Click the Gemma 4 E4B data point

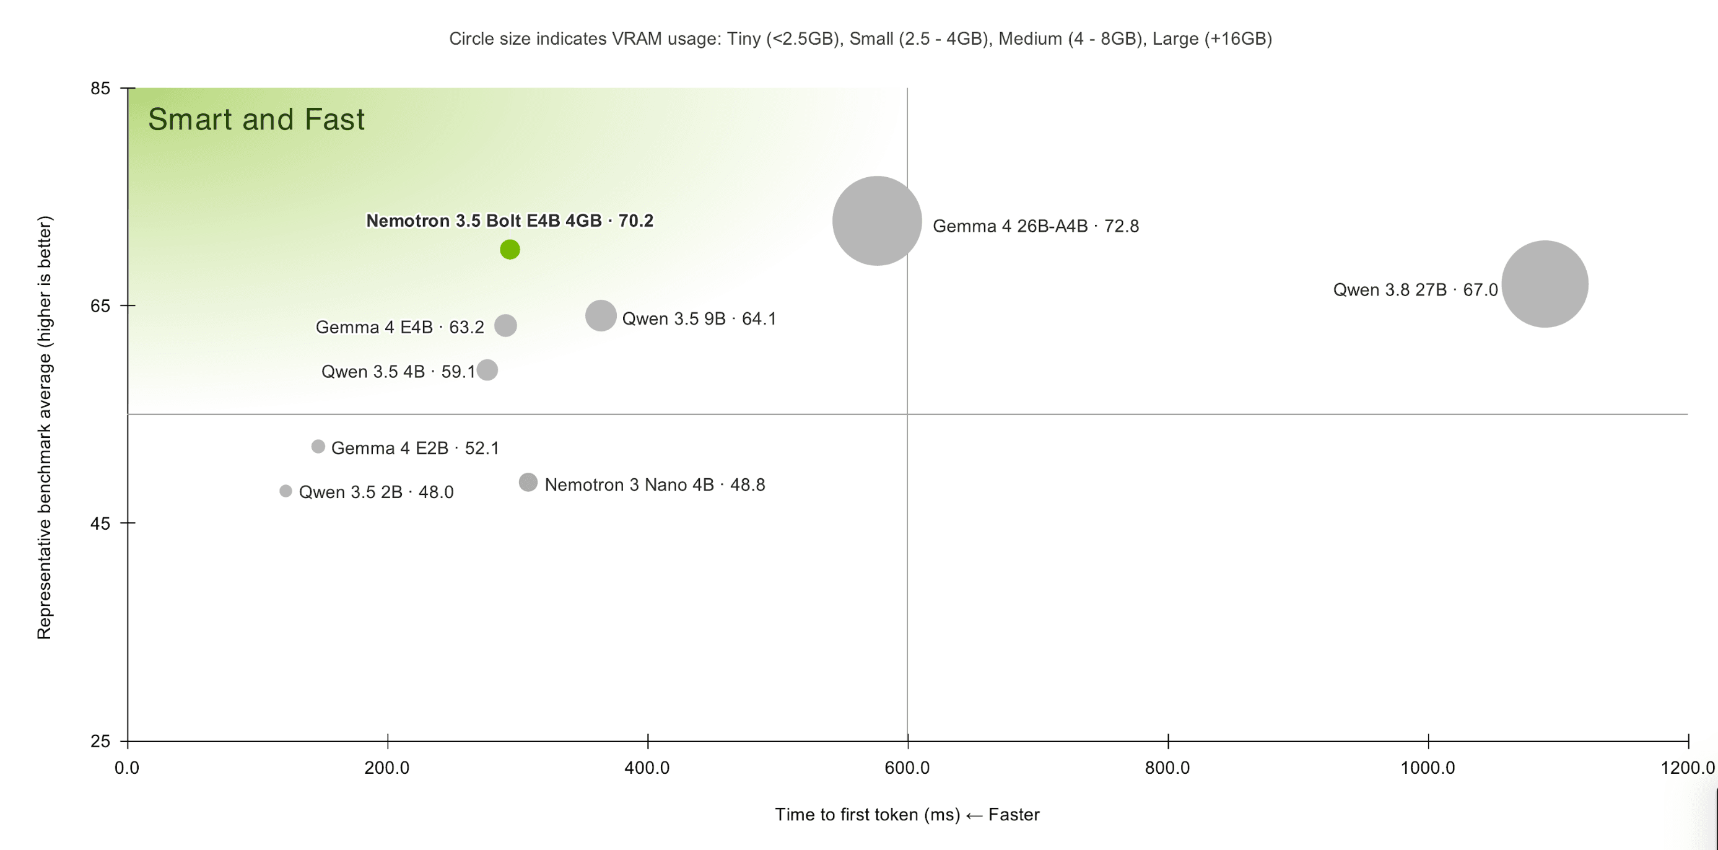tap(505, 326)
